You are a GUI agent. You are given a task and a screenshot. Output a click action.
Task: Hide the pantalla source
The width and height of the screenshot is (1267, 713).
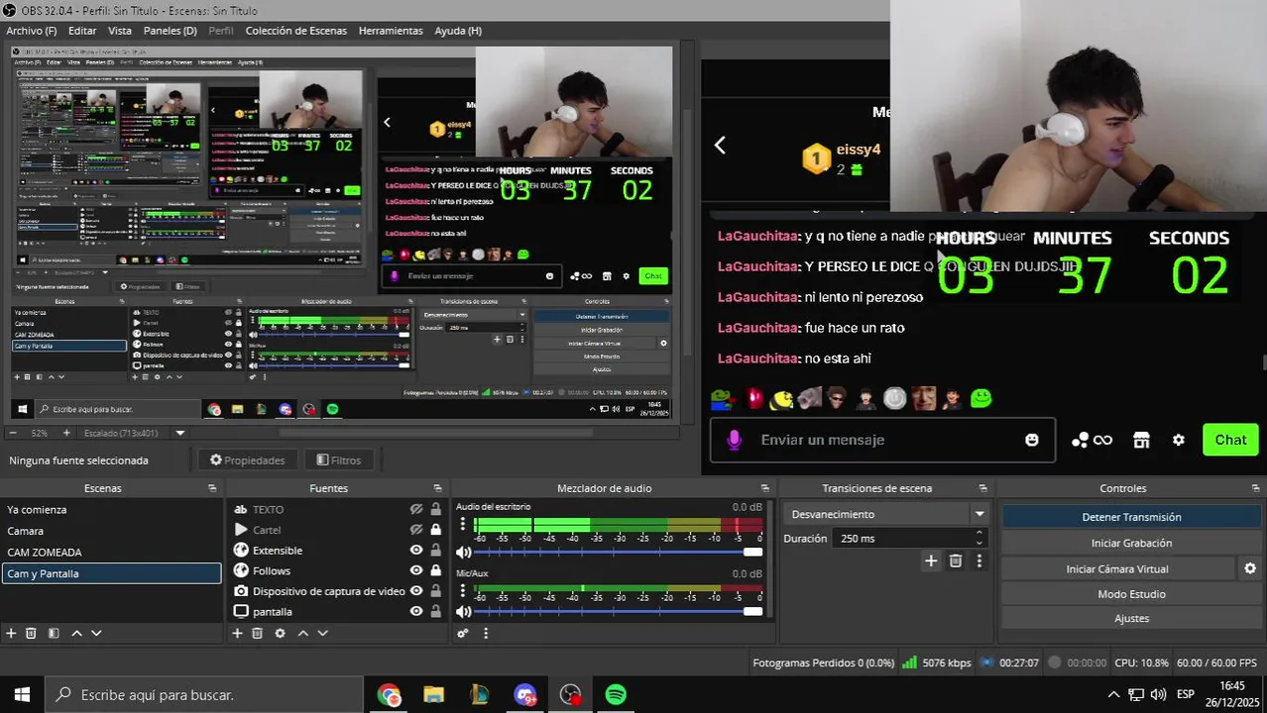(x=416, y=611)
